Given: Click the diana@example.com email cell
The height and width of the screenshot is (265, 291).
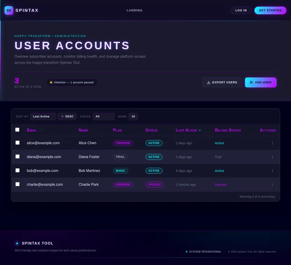Looking at the screenshot, I should tap(44, 157).
